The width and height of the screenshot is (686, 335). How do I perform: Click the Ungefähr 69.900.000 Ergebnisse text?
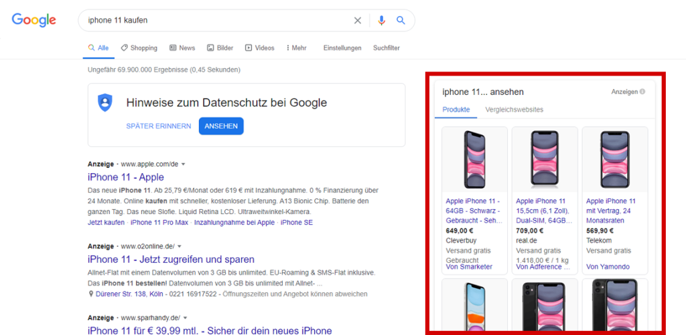[x=163, y=70]
